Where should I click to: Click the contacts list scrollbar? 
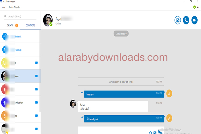pyautogui.click(x=40, y=71)
